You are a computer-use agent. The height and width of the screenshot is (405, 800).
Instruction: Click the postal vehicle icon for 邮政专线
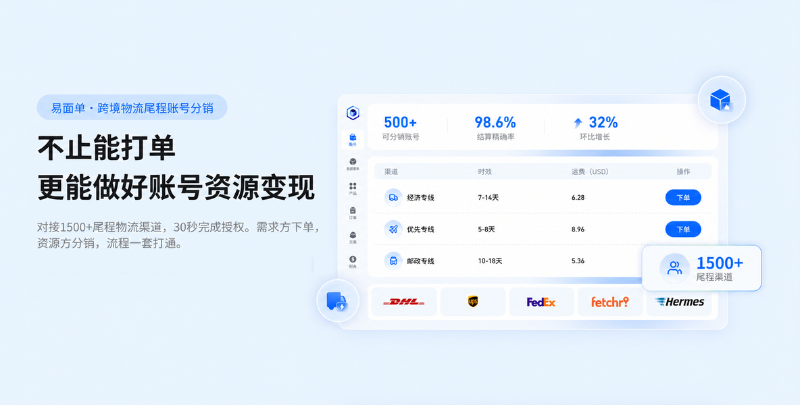(x=393, y=261)
